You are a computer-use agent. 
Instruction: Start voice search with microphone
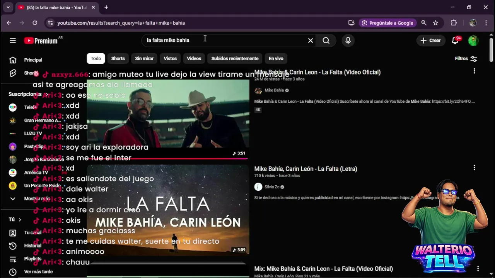pos(348,41)
